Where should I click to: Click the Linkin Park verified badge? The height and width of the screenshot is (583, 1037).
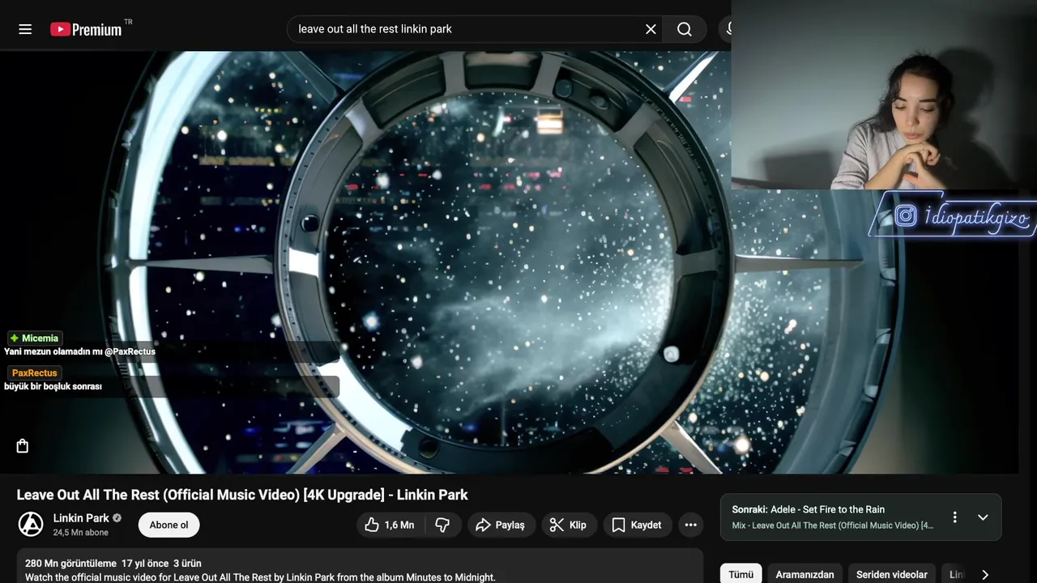tap(117, 518)
